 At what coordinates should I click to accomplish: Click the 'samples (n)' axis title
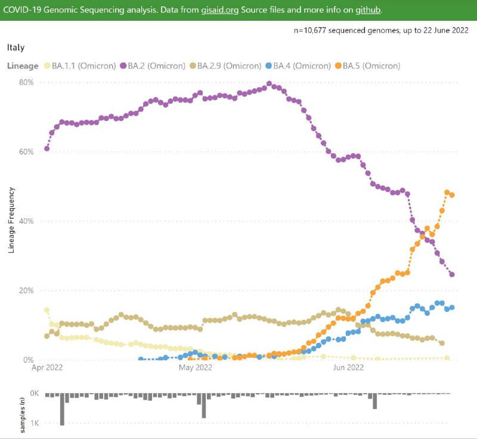[22, 415]
